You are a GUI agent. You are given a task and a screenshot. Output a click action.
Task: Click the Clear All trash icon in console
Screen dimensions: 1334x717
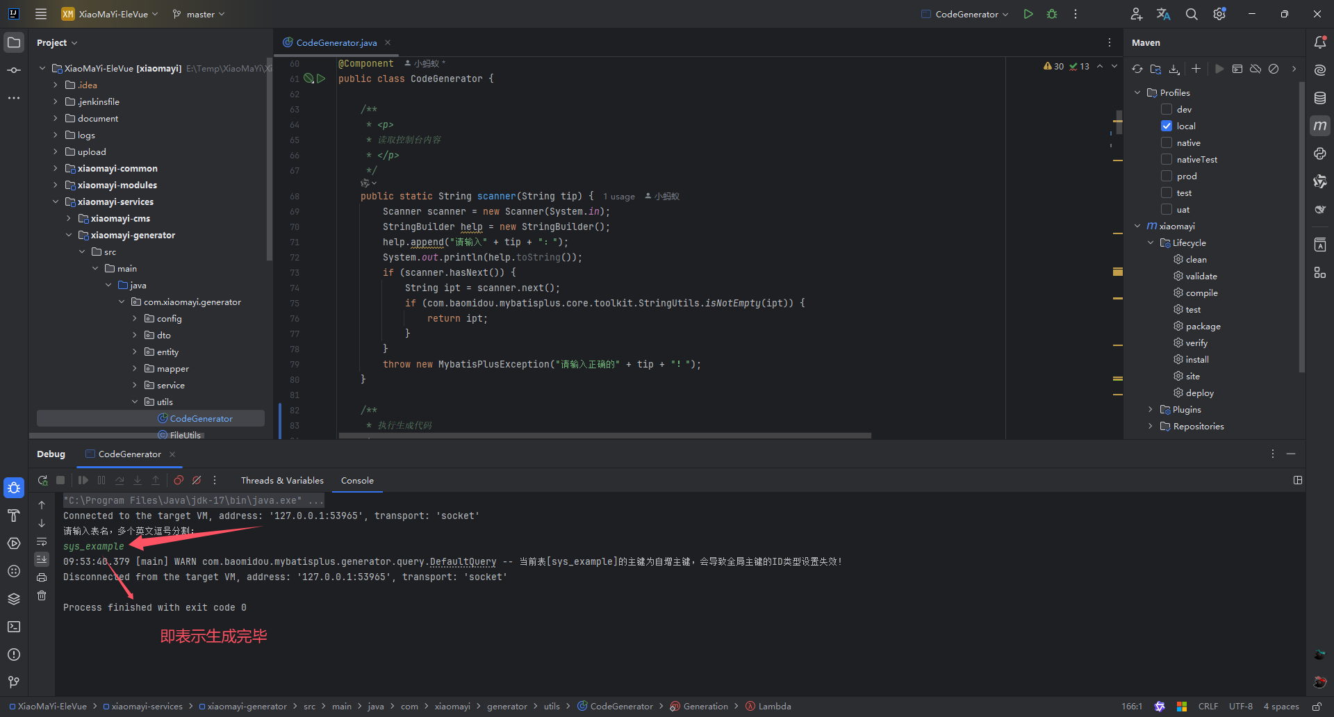coord(42,595)
